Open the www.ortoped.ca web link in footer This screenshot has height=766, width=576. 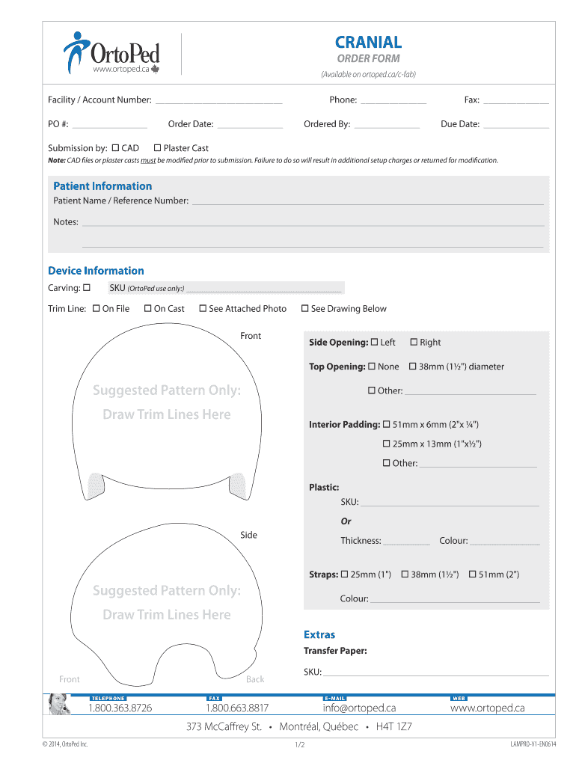coord(487,708)
